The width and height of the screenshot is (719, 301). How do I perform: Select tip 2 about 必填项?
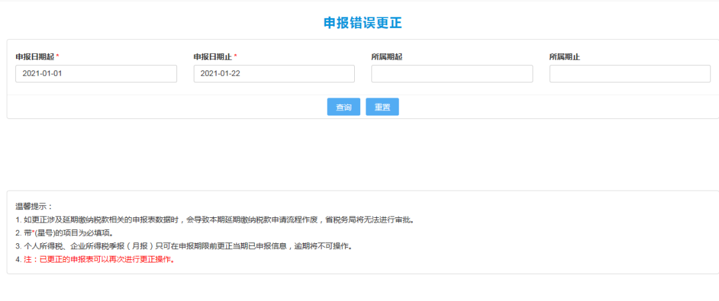[x=64, y=233]
